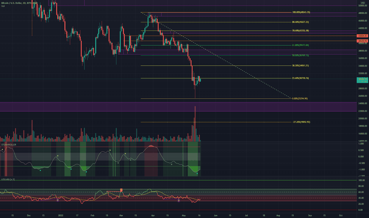369x218 pixels.
Task: Click the 60.00 RSI scale value
Action: pyautogui.click(x=361, y=192)
